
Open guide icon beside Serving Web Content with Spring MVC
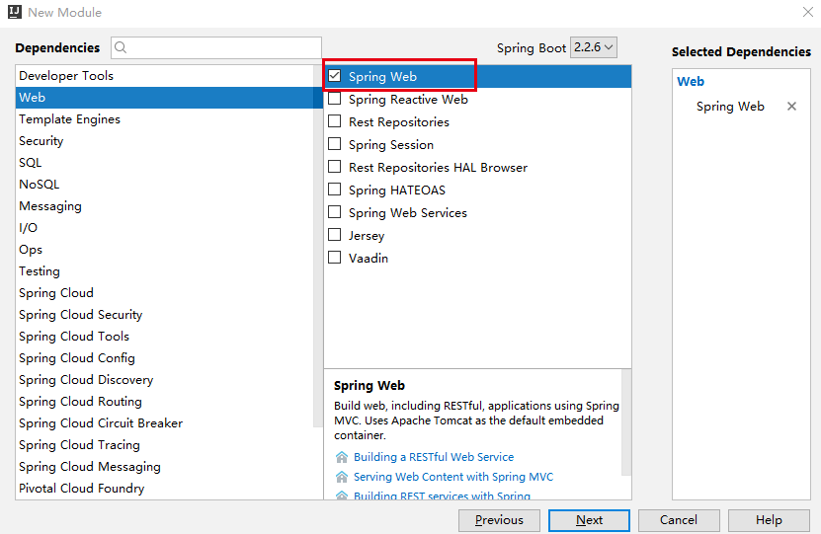click(x=342, y=477)
